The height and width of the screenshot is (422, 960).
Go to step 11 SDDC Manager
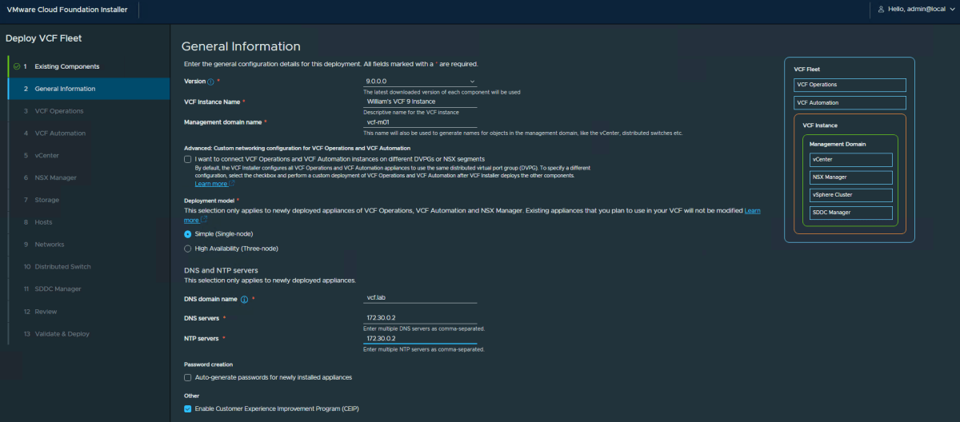(x=89, y=289)
